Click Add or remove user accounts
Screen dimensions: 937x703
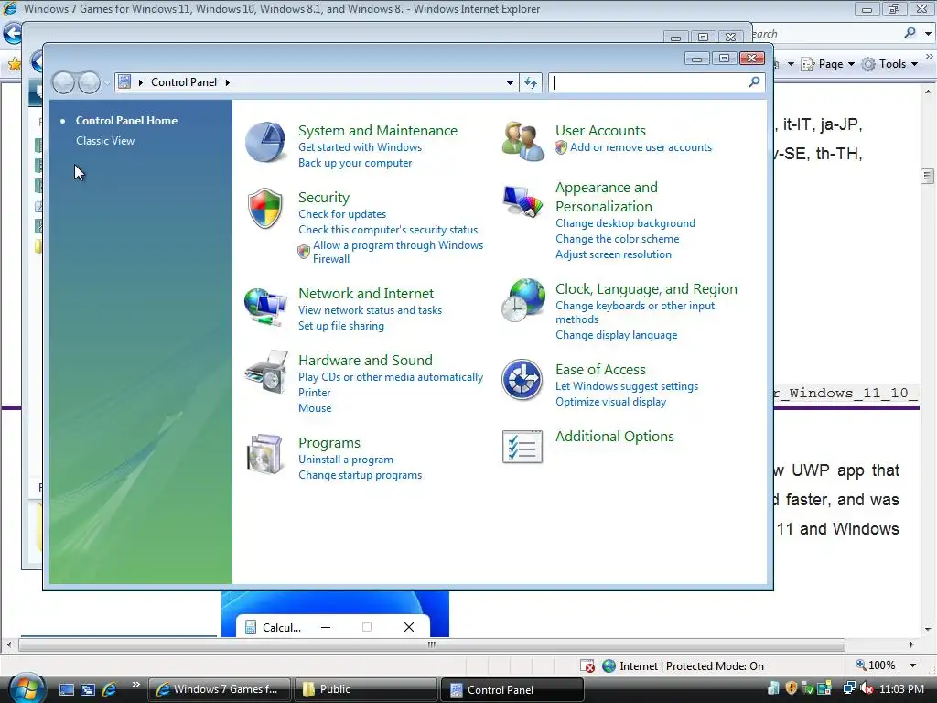[x=641, y=147]
